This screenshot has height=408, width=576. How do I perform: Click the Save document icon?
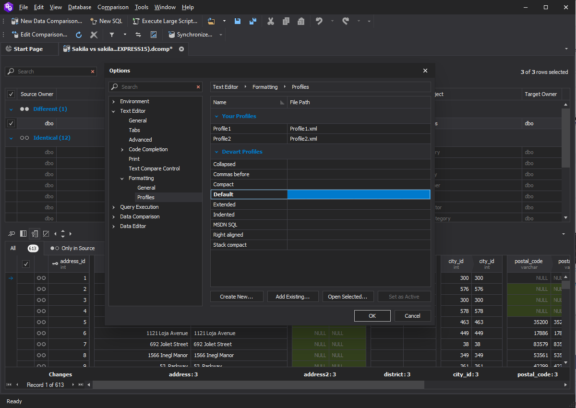point(238,21)
